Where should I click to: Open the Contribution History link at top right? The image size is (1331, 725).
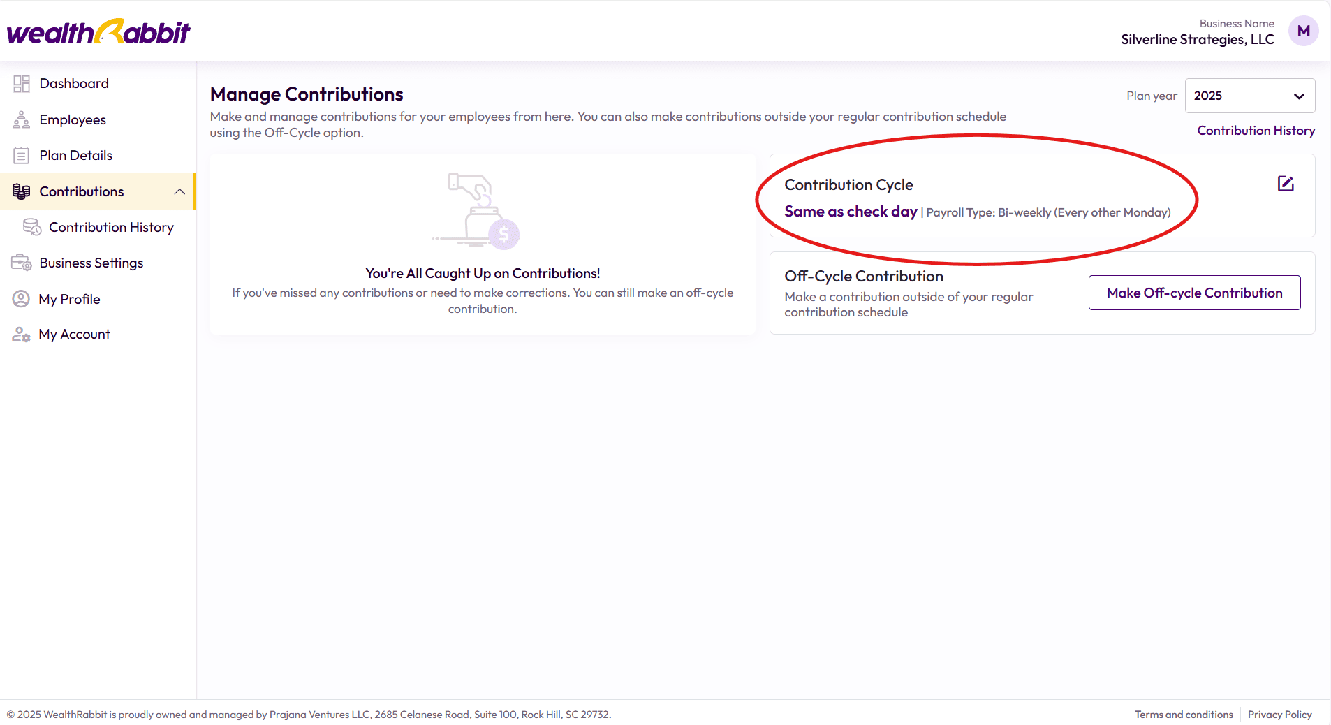[x=1256, y=131]
